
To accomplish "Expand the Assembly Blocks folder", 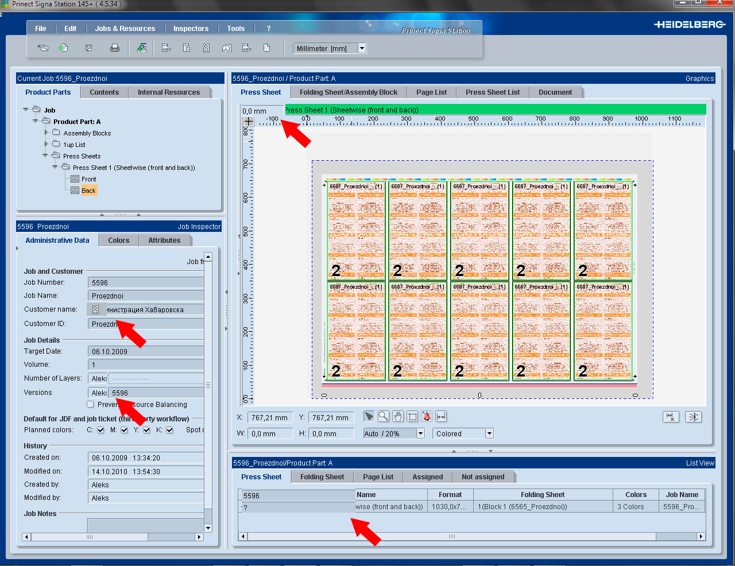I will (x=46, y=133).
